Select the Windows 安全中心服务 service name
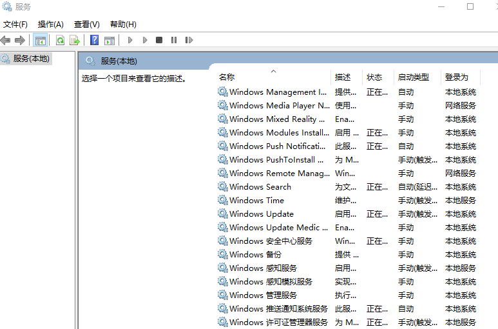The image size is (498, 329). (x=271, y=241)
